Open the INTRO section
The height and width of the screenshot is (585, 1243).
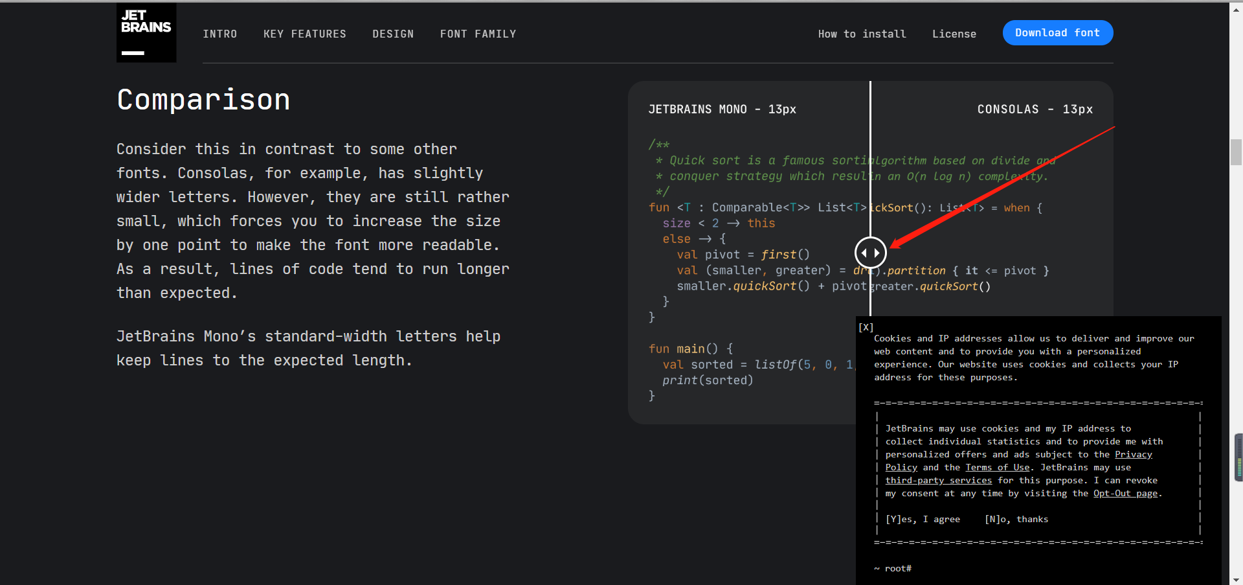tap(220, 34)
